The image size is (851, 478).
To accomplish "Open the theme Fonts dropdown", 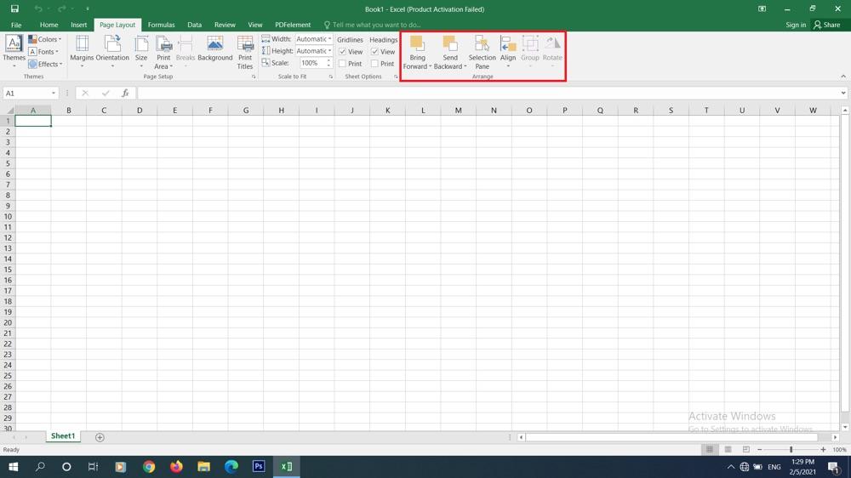I will (x=43, y=52).
